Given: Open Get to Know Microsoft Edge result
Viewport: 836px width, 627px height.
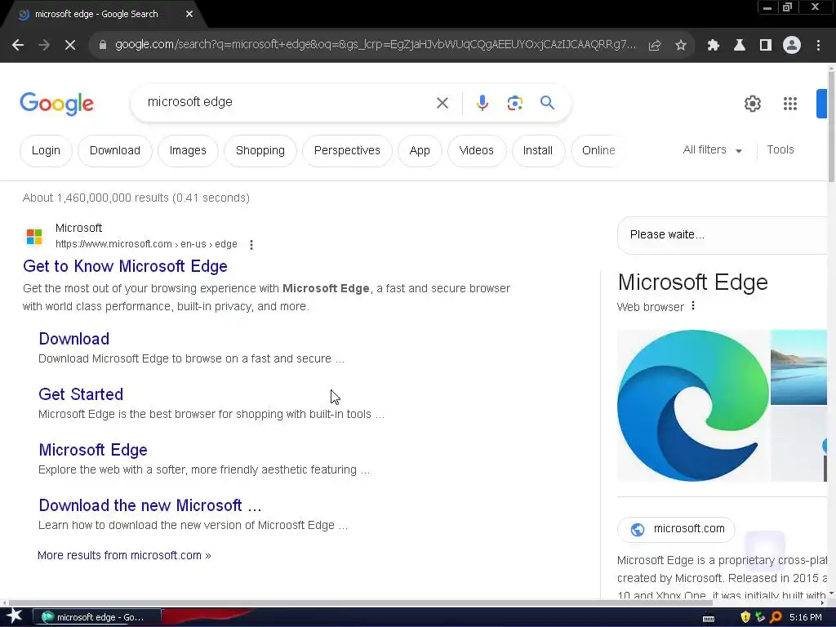Looking at the screenshot, I should pos(125,266).
